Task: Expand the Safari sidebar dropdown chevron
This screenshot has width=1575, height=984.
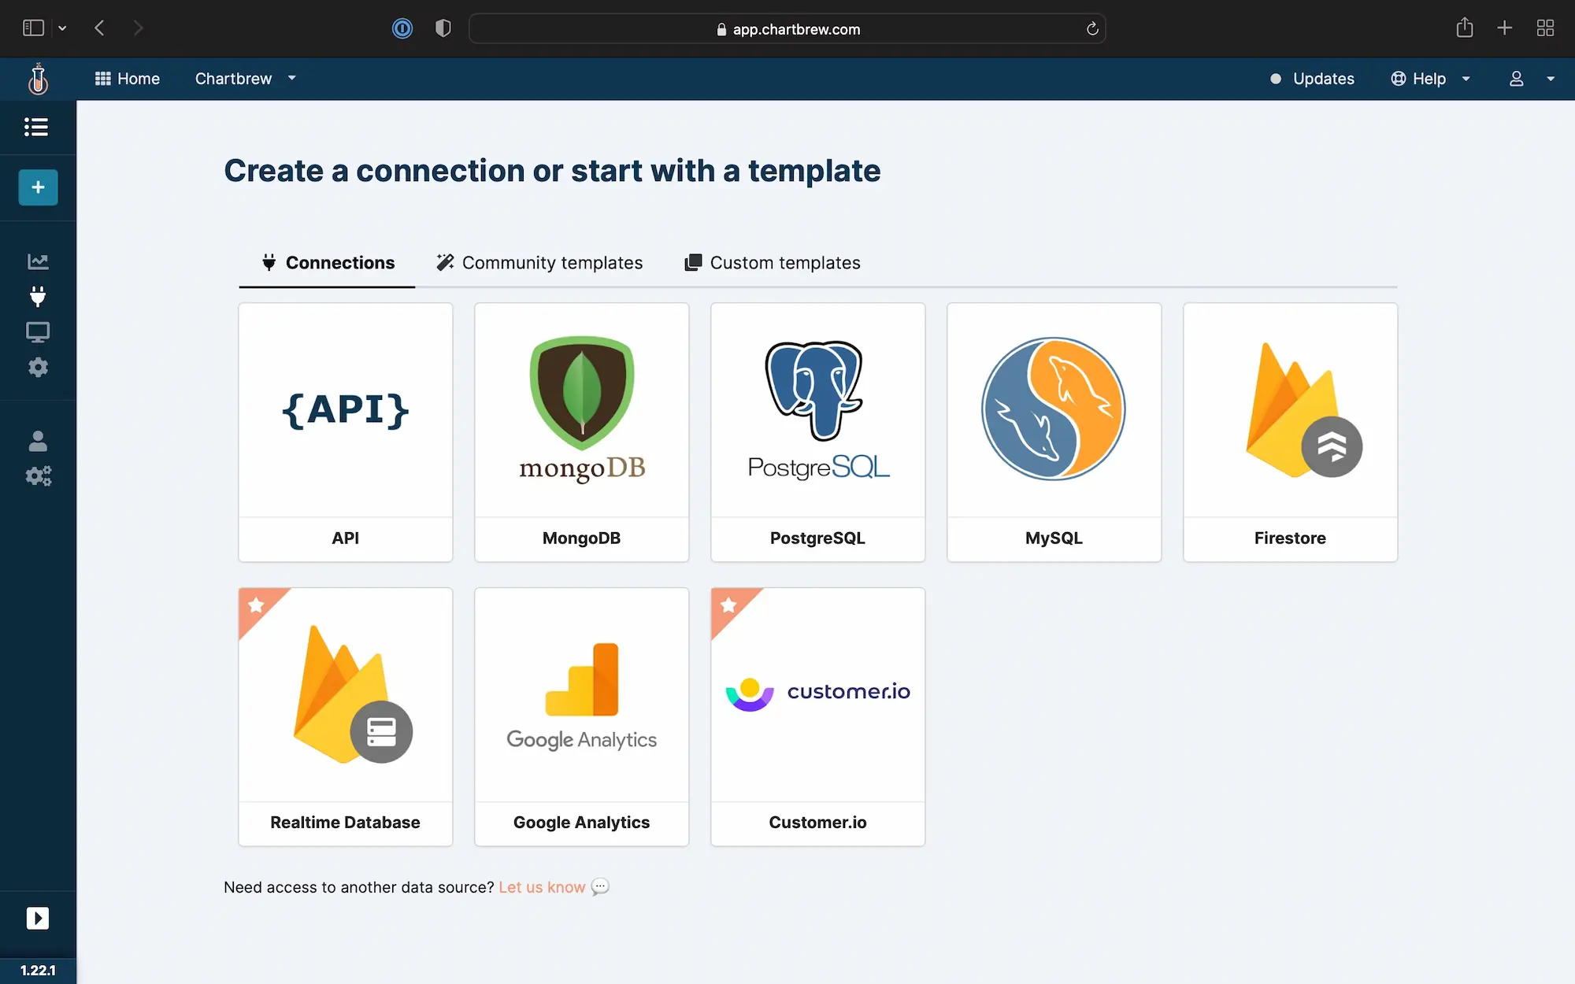Action: click(x=62, y=28)
